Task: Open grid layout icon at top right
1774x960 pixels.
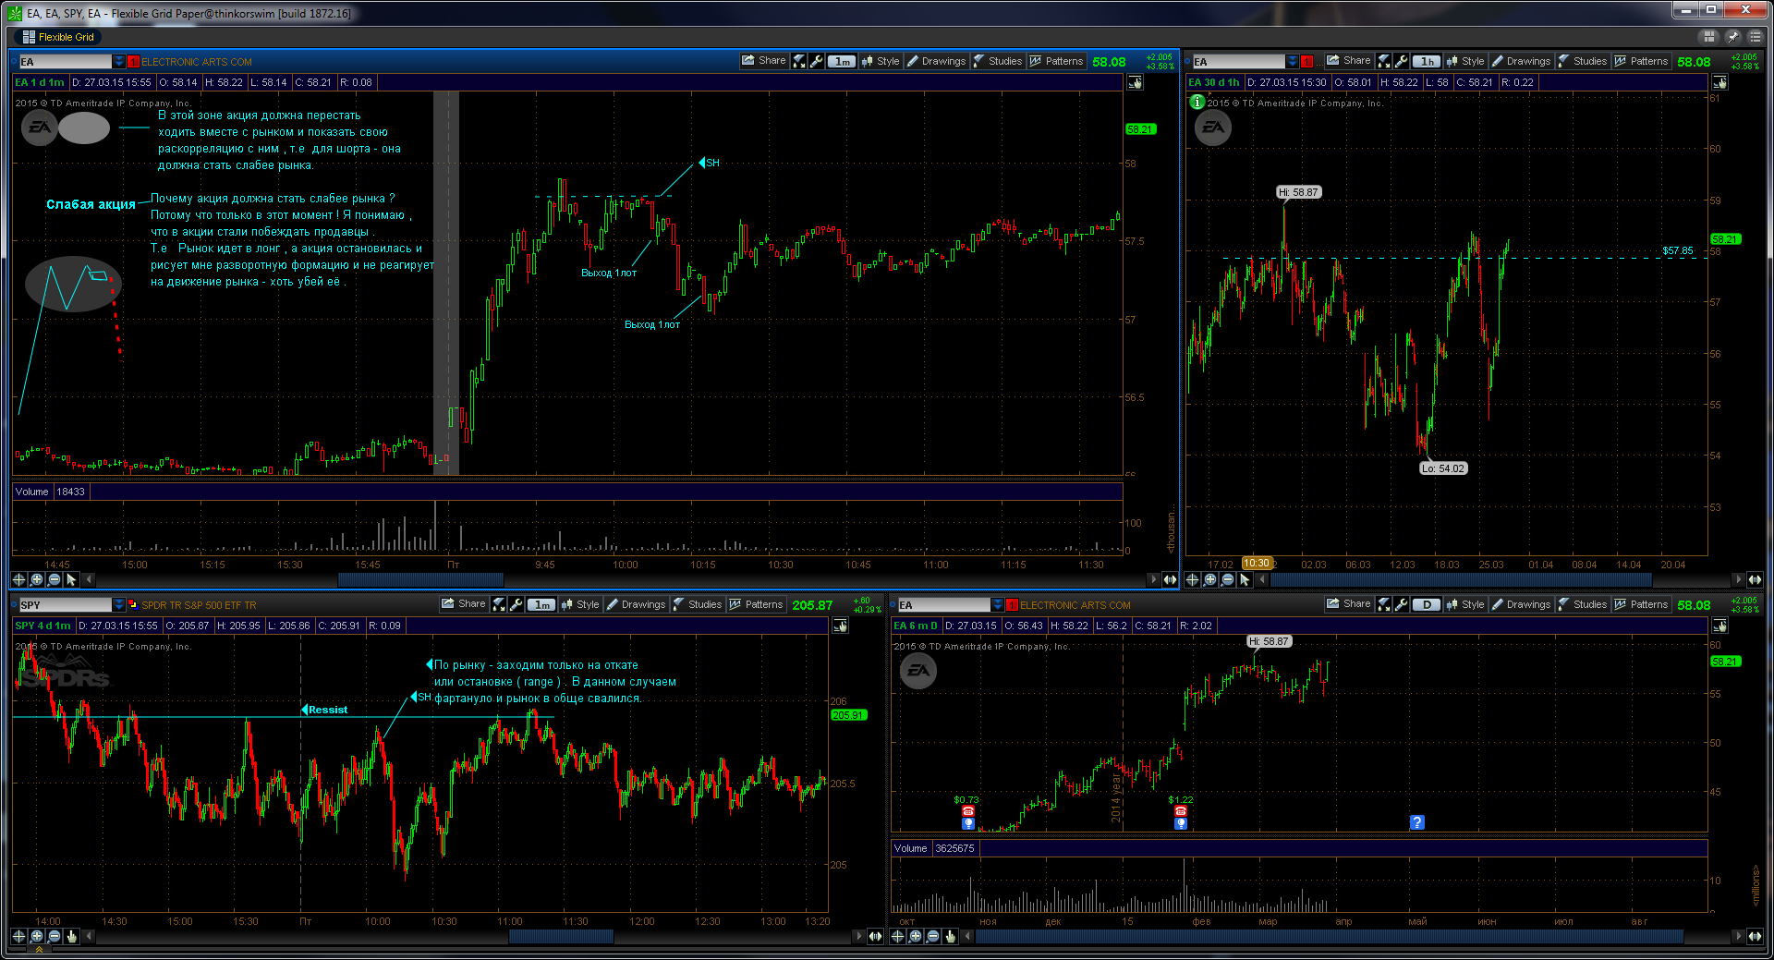Action: pyautogui.click(x=1708, y=36)
